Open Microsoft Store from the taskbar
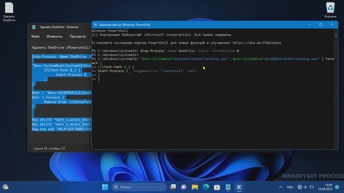The height and width of the screenshot is (193, 344). pyautogui.click(x=217, y=187)
